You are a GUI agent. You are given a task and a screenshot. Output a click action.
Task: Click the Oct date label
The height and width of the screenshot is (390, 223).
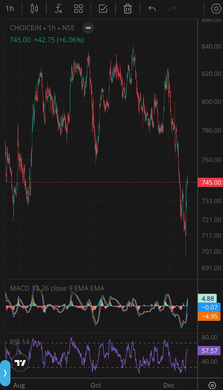tap(95, 385)
